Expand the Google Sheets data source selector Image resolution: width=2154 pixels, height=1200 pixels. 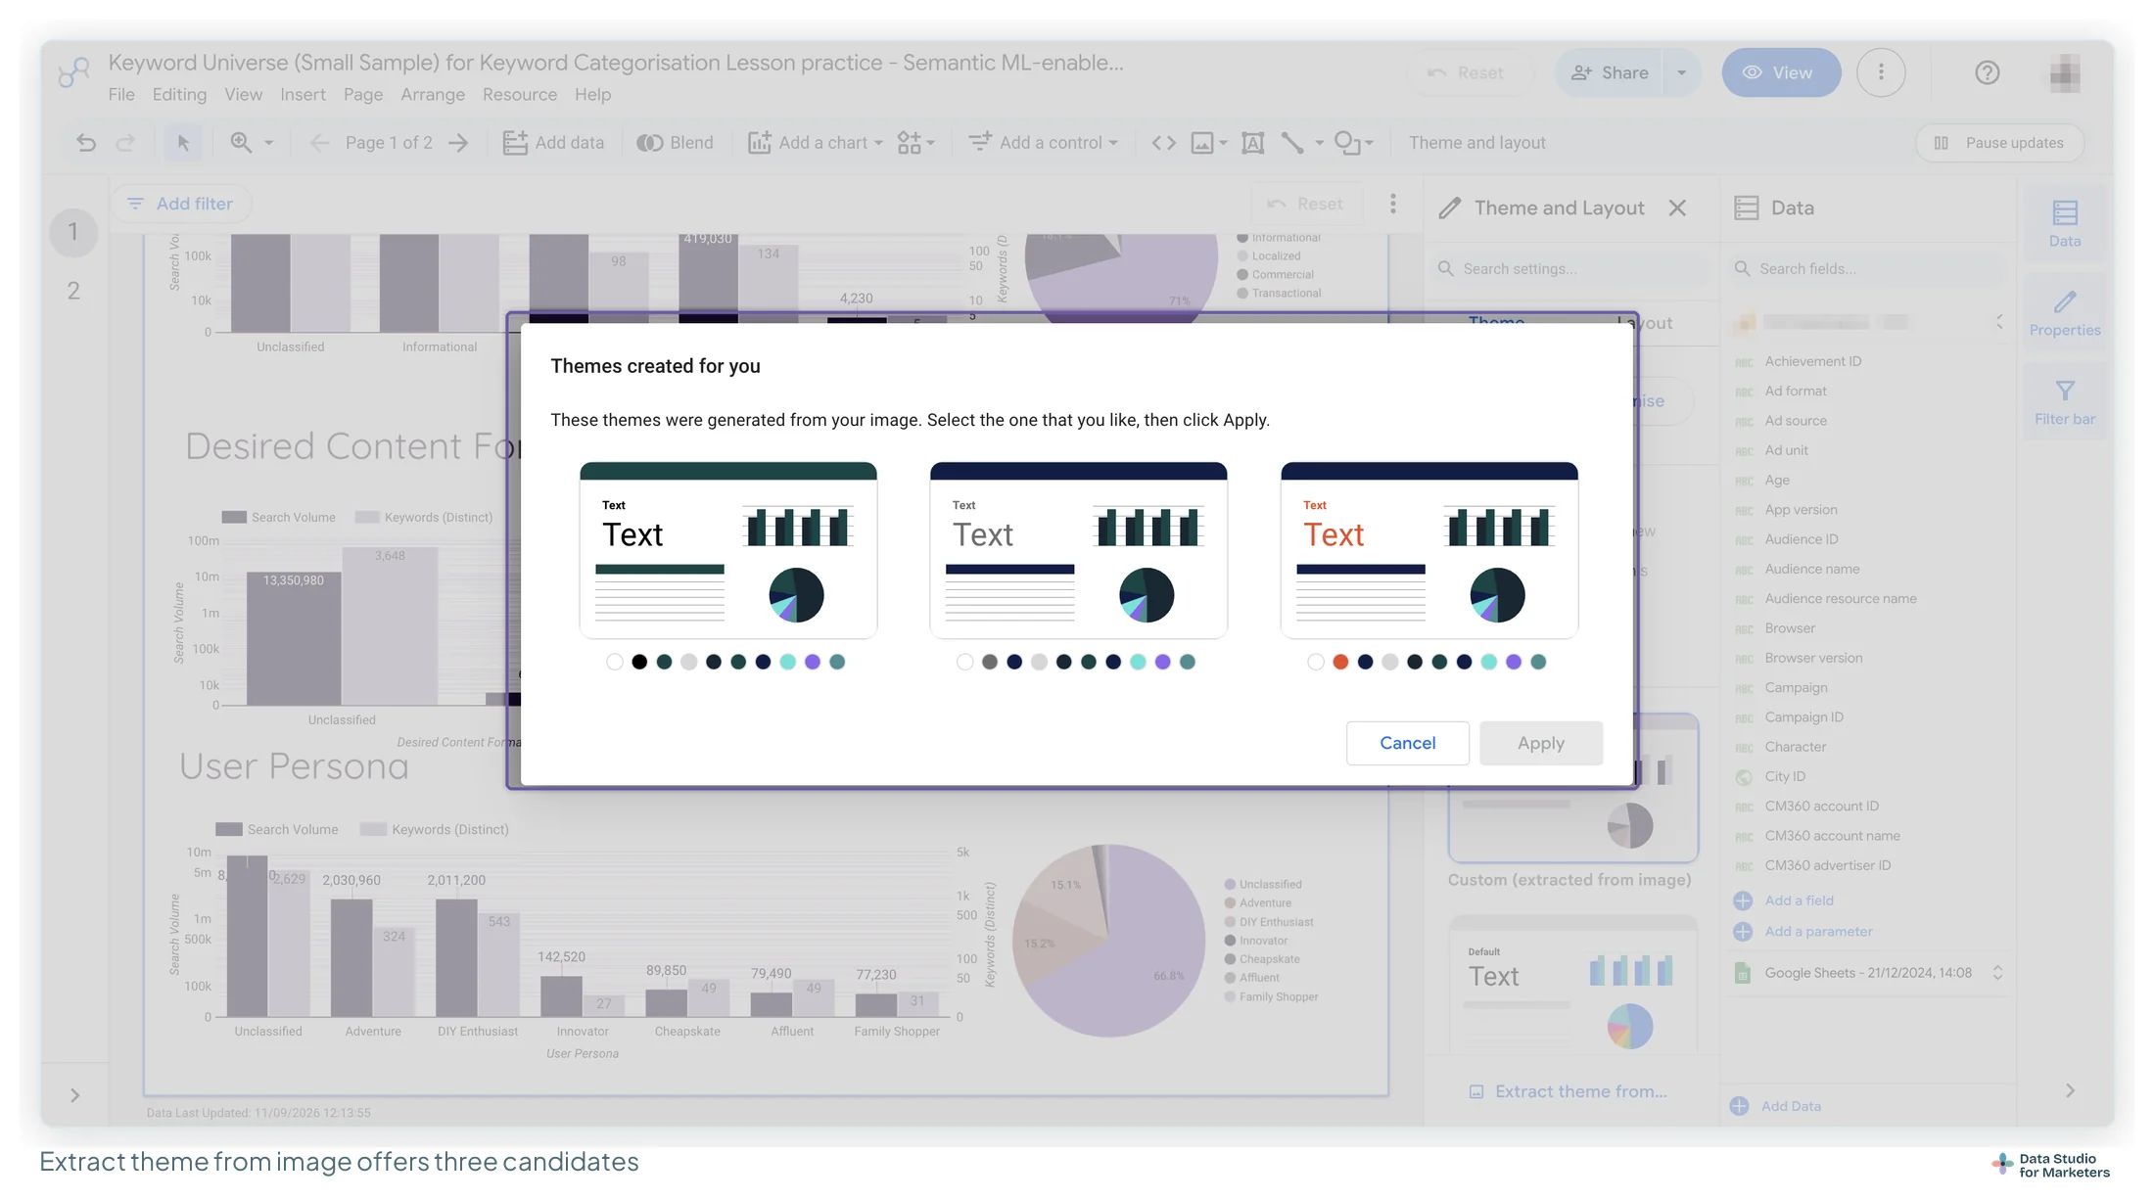1997,973
